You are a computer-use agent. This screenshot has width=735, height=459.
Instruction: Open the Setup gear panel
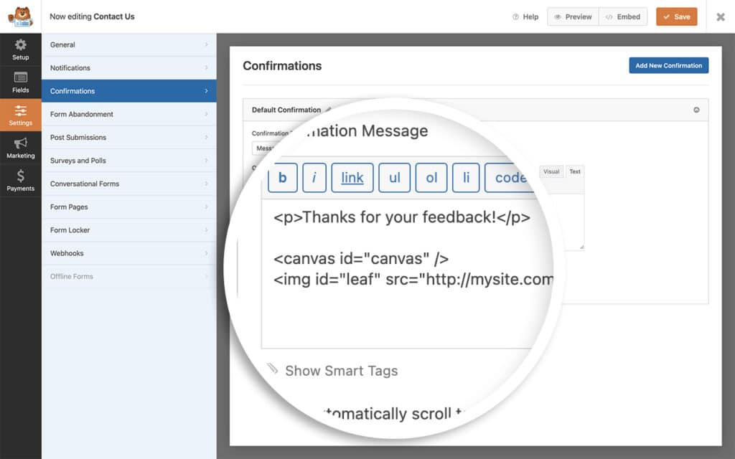pos(20,49)
